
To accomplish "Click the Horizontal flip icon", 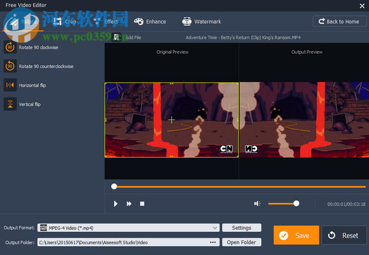I will point(10,85).
